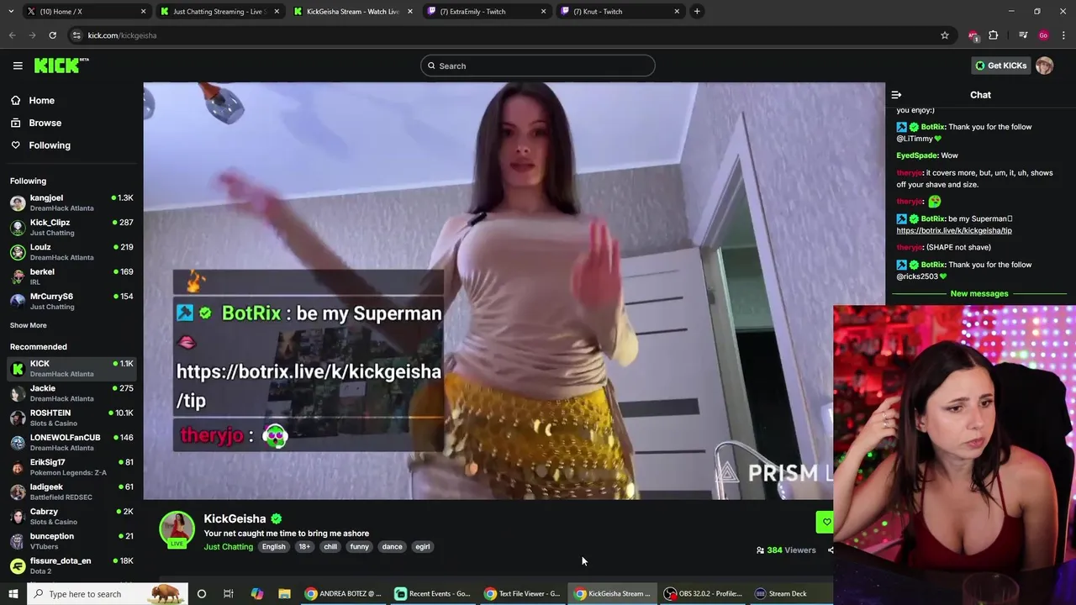Open berkel channel from Following
The height and width of the screenshot is (605, 1076).
71,276
